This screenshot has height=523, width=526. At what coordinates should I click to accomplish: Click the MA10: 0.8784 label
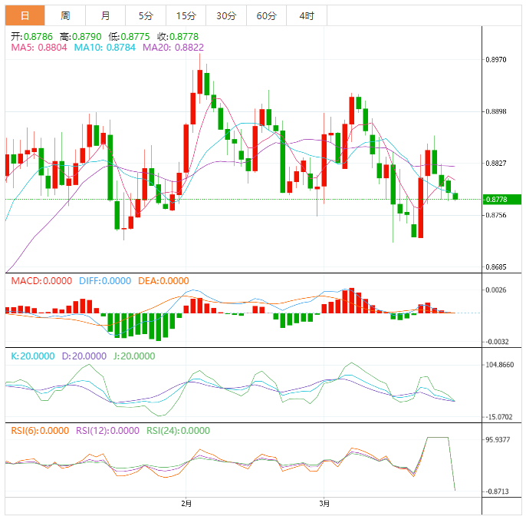[x=104, y=48]
